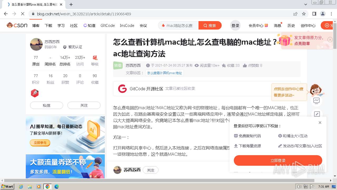The image size is (337, 190).
Task: Open Windows Start menu
Action: pos(7,186)
